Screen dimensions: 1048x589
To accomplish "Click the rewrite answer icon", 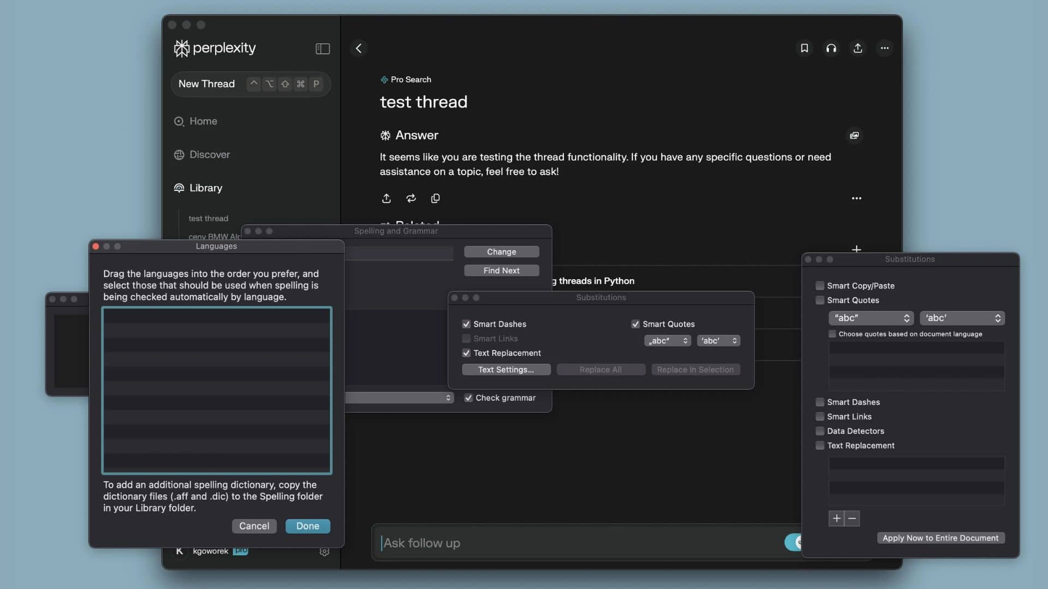I will click(x=411, y=198).
